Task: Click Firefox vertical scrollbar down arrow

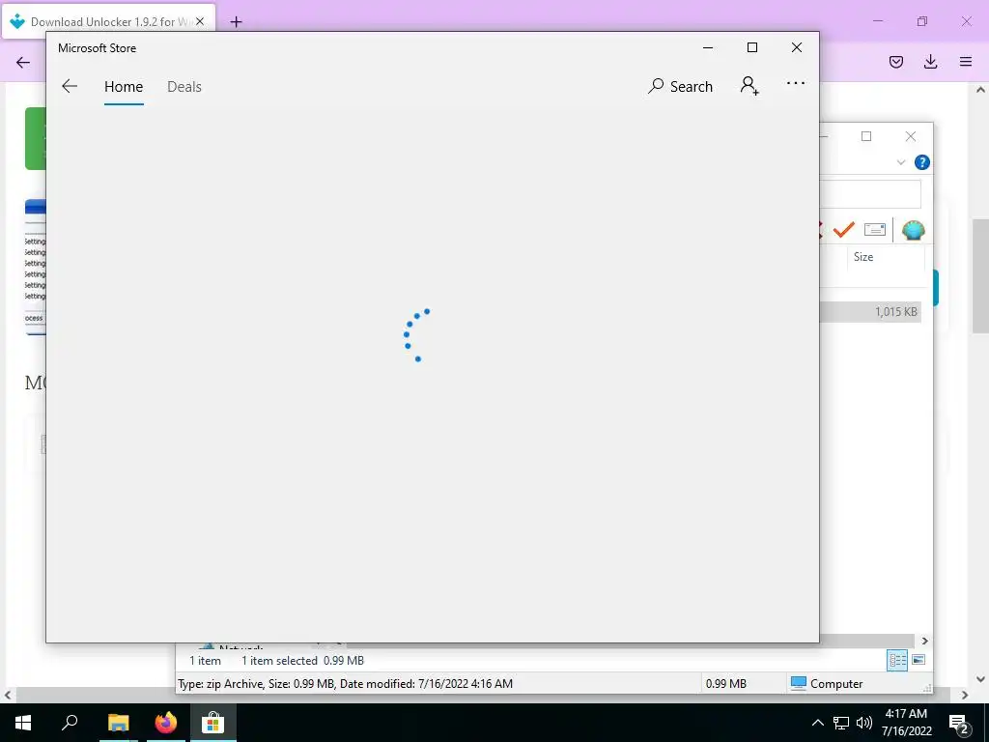Action: coord(980,679)
